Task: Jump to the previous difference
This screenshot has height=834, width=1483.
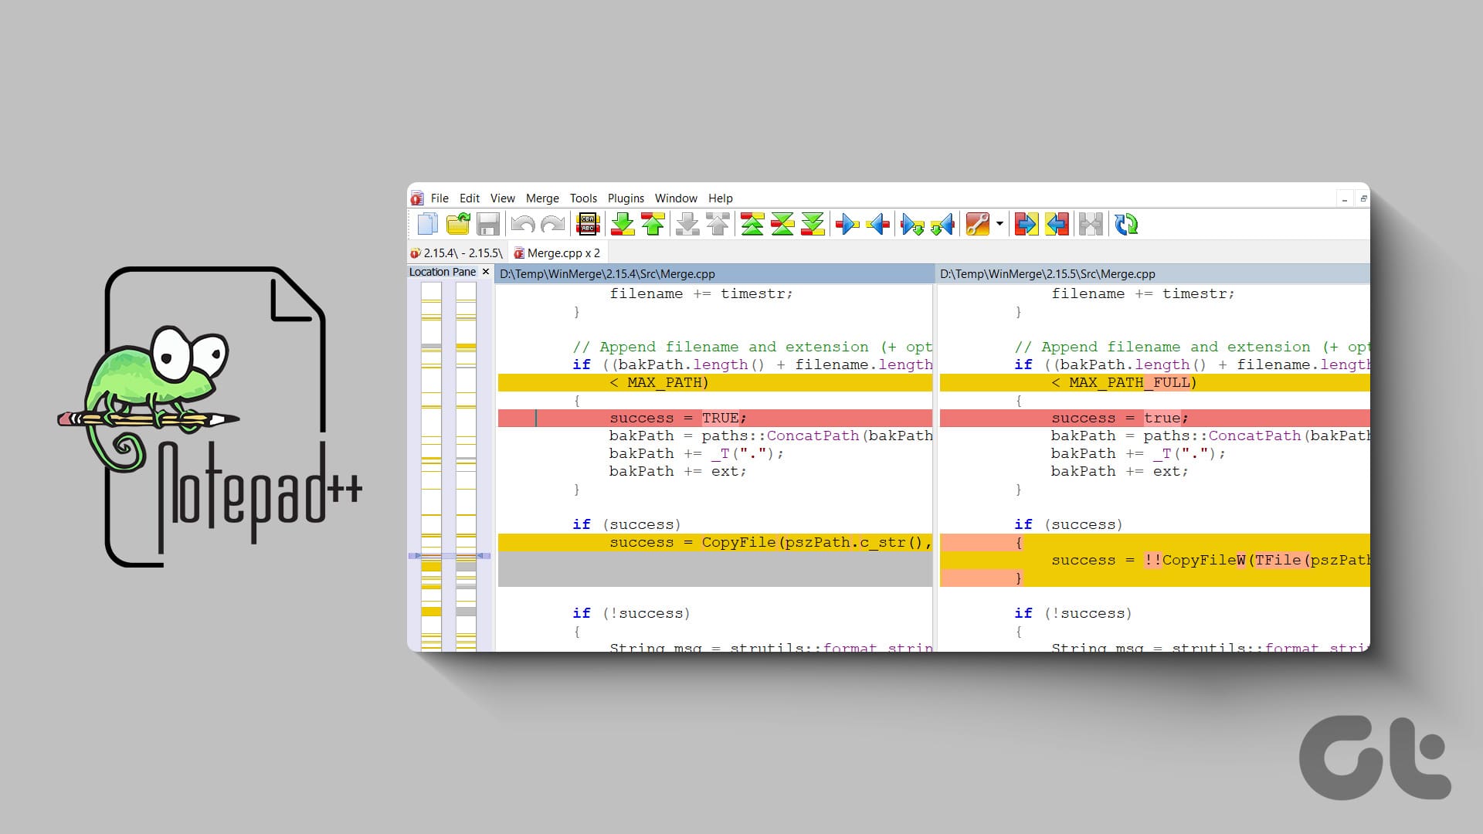Action: 651,225
